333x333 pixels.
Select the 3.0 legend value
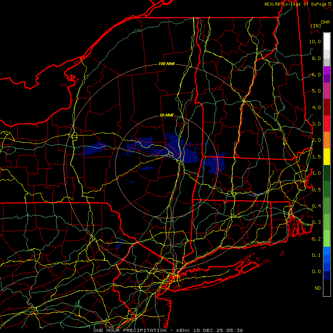pos(316,124)
